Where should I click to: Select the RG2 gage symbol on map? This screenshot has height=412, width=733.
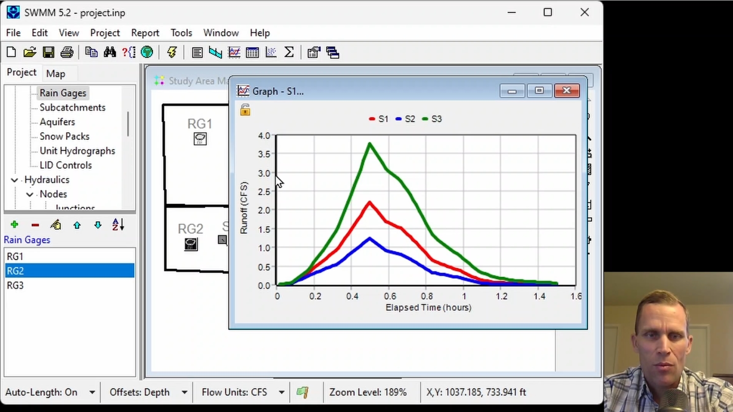tap(191, 244)
